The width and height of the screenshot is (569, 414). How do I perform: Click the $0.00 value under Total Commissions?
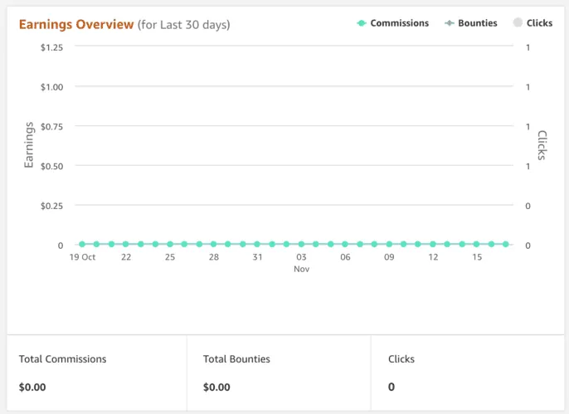(32, 387)
